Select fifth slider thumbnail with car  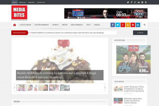pos(65,88)
